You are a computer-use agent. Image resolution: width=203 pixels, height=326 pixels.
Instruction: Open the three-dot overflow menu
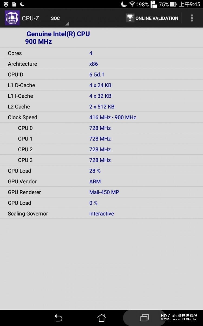(192, 18)
